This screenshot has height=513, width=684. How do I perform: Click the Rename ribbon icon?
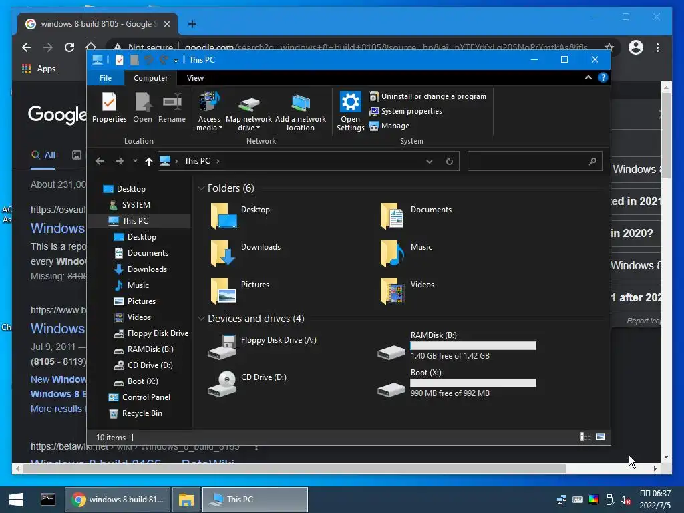pos(172,108)
